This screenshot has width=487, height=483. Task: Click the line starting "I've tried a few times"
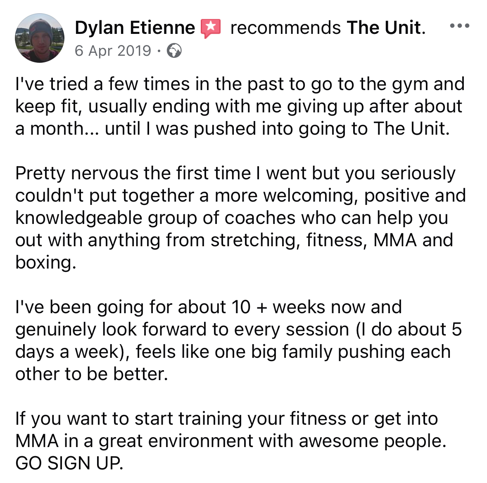click(240, 84)
